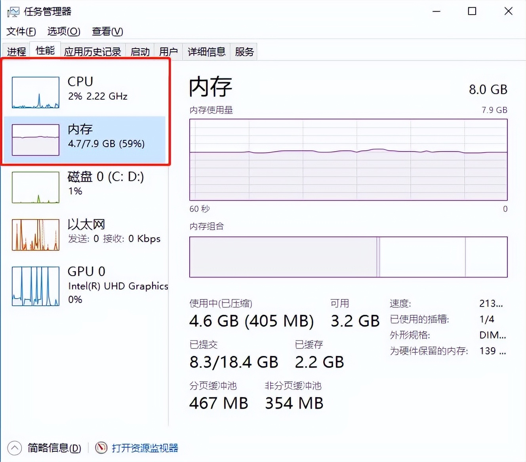The image size is (526, 462).
Task: Switch to the 应用历史记录 tab
Action: pos(93,52)
